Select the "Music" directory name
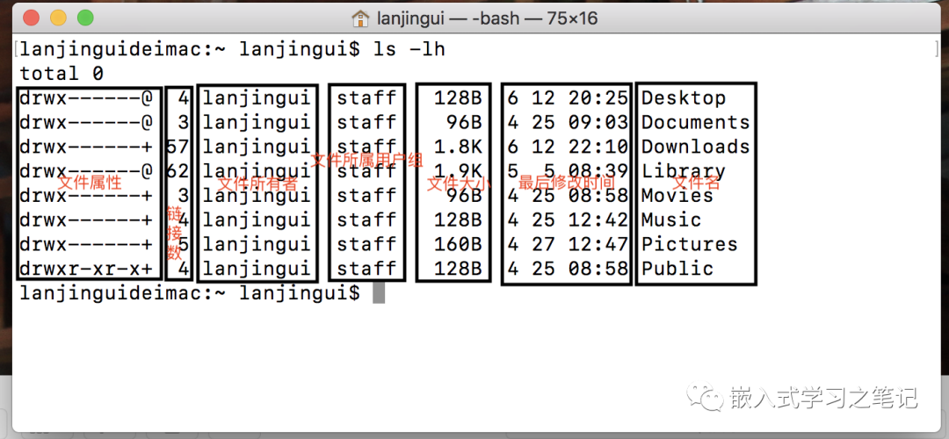The image size is (949, 439). [x=671, y=219]
